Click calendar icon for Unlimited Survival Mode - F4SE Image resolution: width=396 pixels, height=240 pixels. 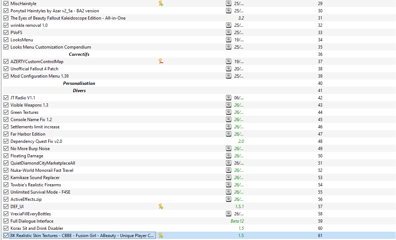[228, 192]
